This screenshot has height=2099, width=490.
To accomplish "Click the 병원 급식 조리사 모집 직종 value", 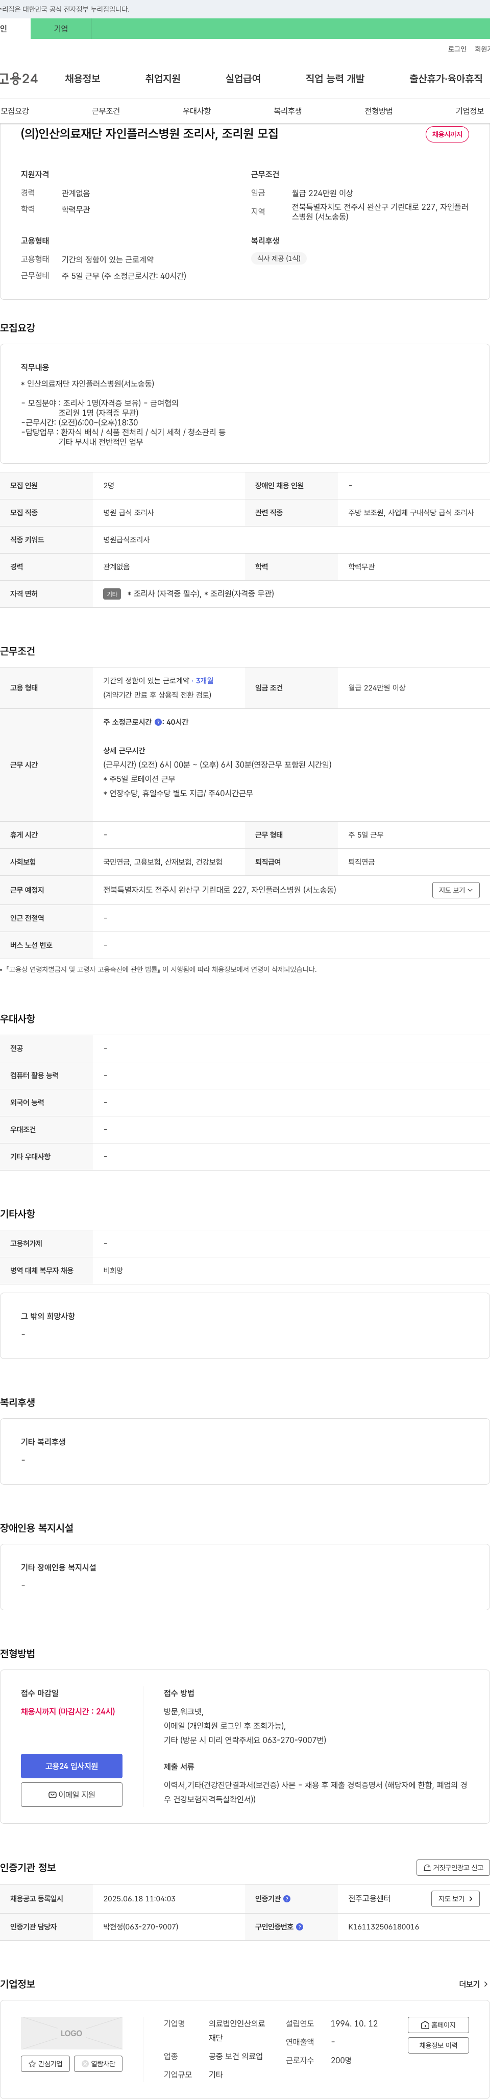I will pos(129,513).
